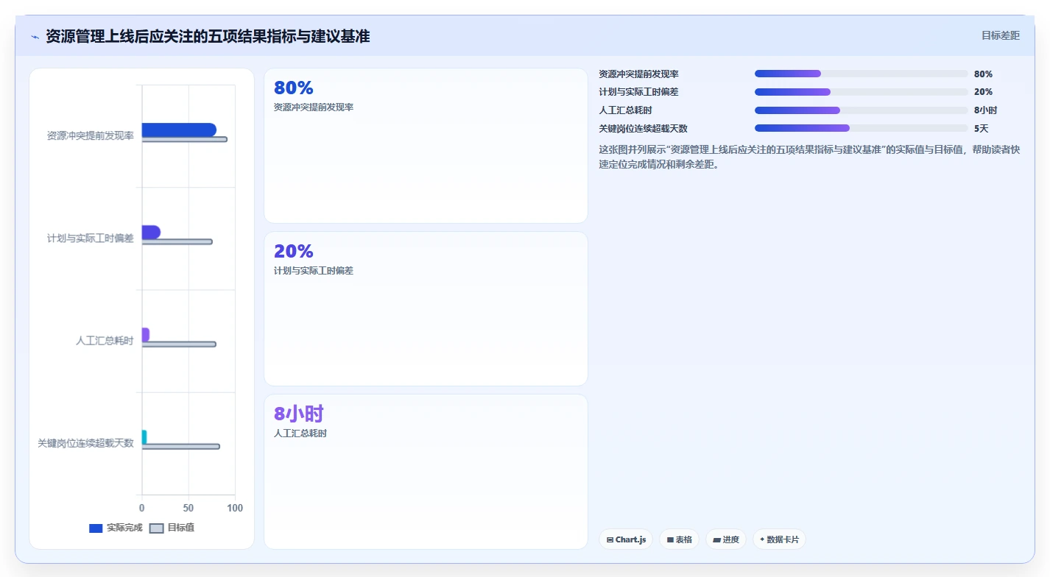Click the 计划与实际工时偏差 chart axis label
Viewport: 1050px width, 577px height.
tap(91, 238)
